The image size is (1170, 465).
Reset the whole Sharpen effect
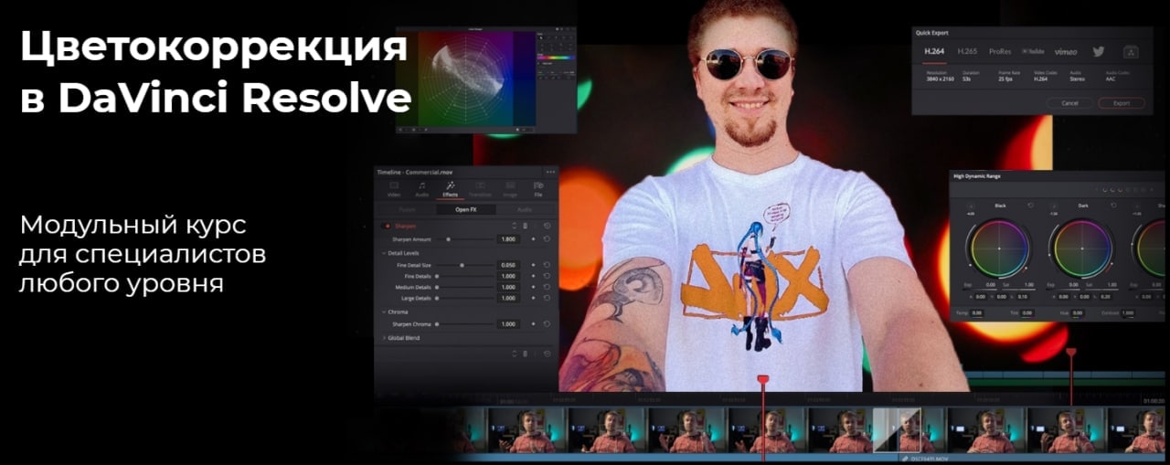point(547,225)
